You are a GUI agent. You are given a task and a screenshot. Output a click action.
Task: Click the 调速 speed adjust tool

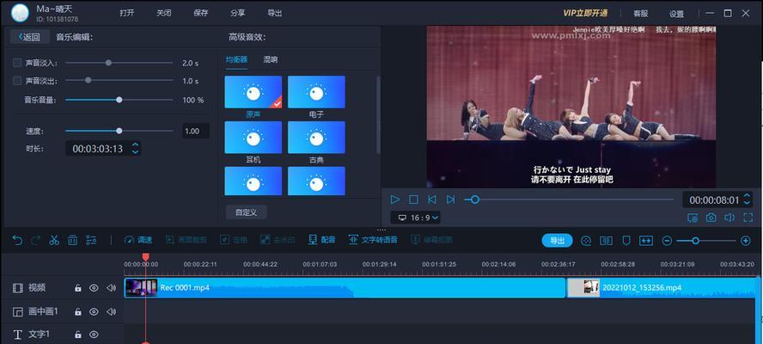[138, 240]
